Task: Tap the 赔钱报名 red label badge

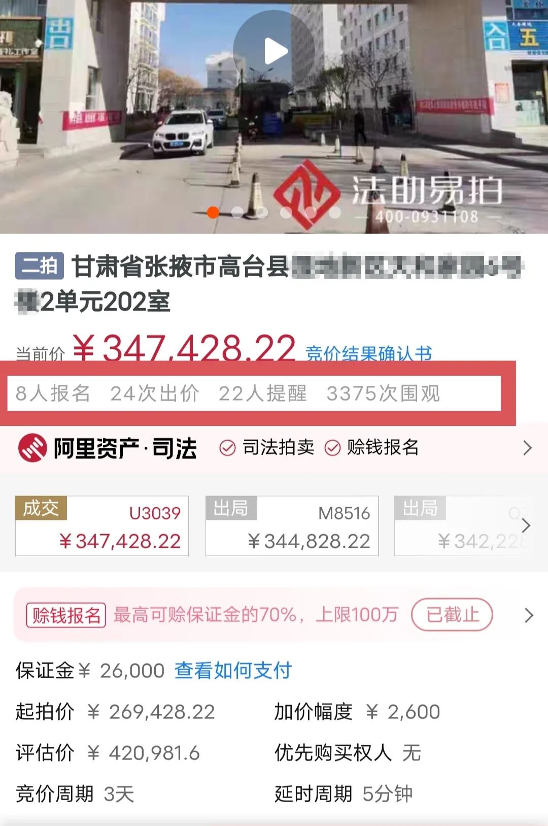Action: click(66, 615)
